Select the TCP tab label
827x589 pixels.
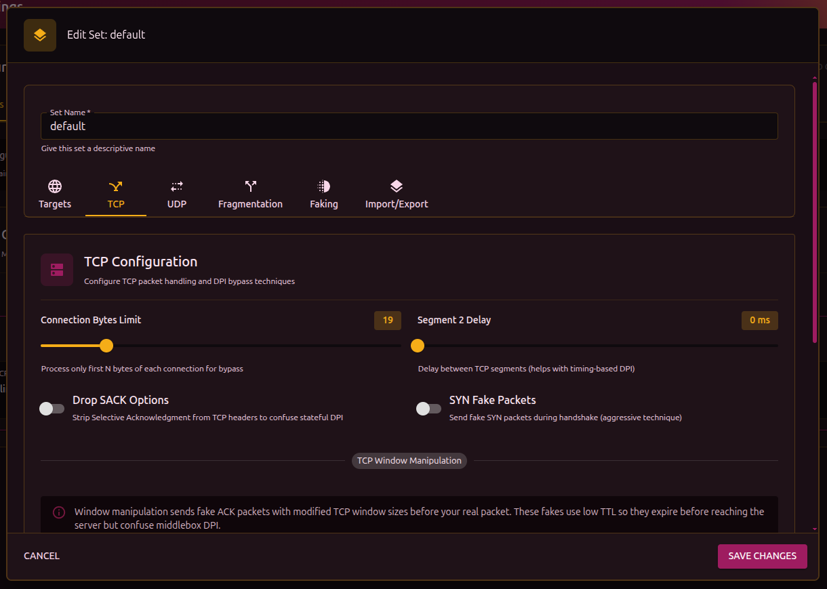[116, 204]
